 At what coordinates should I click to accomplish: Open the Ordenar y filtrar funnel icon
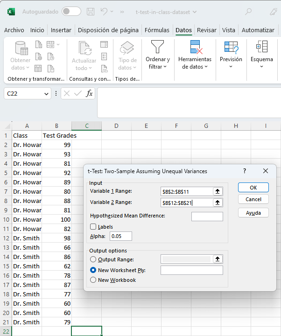point(157,47)
